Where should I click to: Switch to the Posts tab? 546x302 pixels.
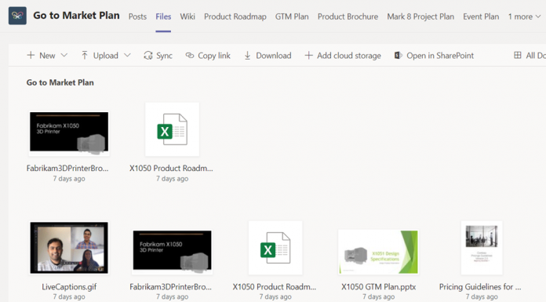point(137,16)
